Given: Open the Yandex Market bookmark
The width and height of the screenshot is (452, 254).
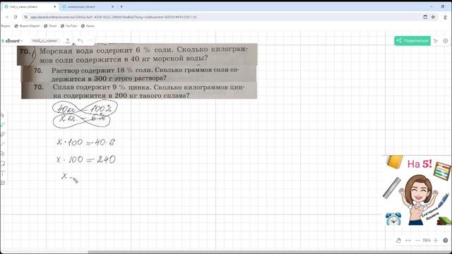Looking at the screenshot, I should [27, 26].
